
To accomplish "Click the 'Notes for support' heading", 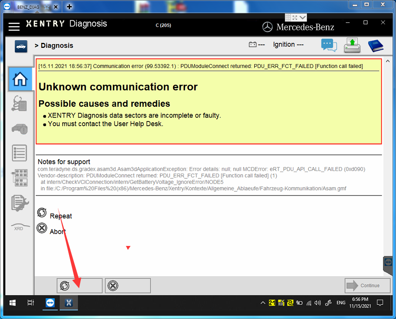I will [64, 162].
